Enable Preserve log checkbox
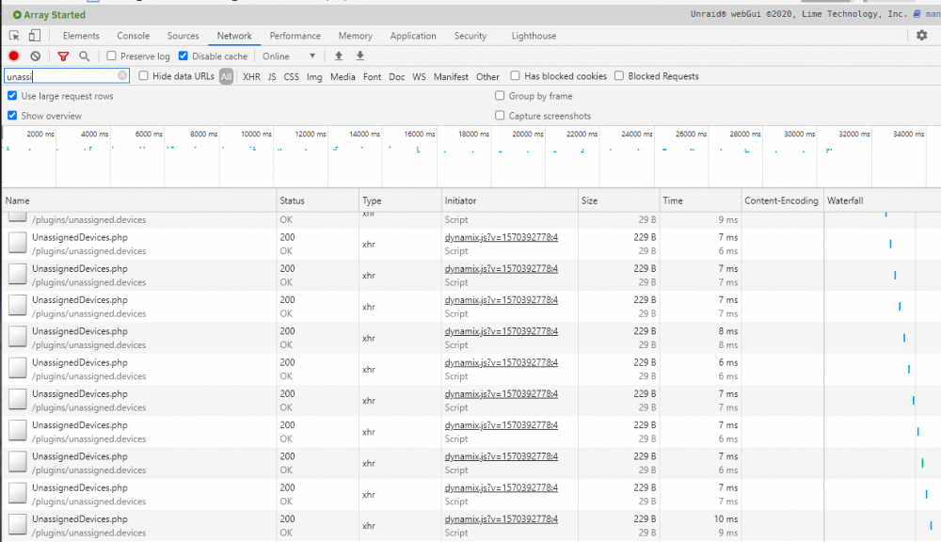Viewport: 941px width, 542px height. click(111, 56)
